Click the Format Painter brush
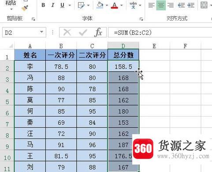The height and width of the screenshot is (172, 212). click(25, 8)
